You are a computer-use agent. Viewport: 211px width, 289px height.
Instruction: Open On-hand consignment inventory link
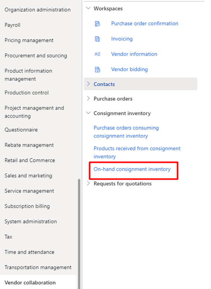pyautogui.click(x=132, y=169)
